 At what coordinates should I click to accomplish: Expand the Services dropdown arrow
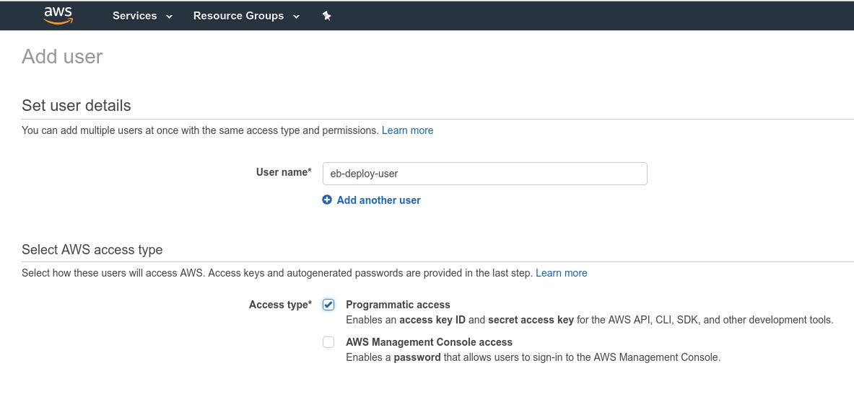170,17
